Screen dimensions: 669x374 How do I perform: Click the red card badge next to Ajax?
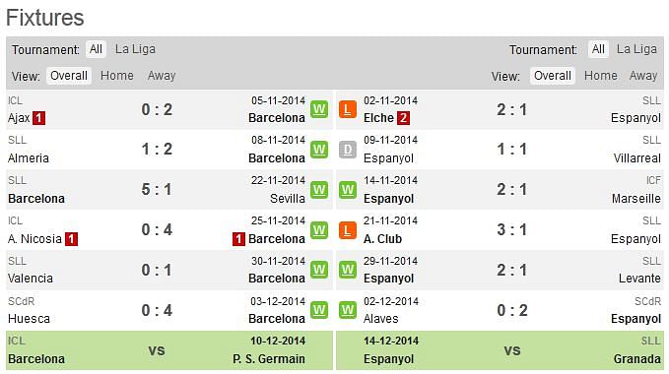click(x=38, y=118)
